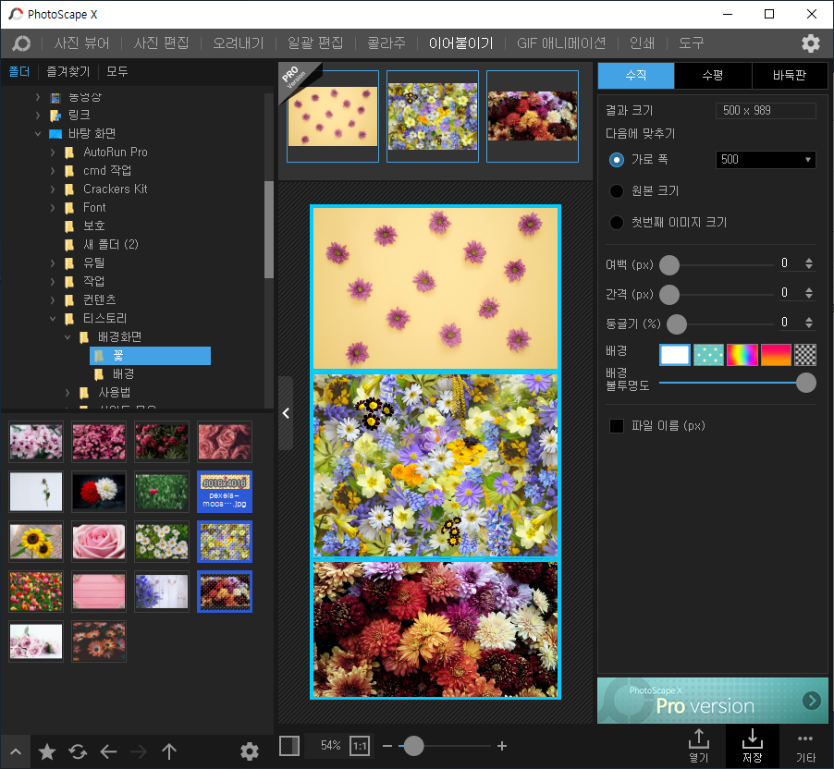Select 배경 folder in tree
The height and width of the screenshot is (769, 834).
click(x=123, y=374)
